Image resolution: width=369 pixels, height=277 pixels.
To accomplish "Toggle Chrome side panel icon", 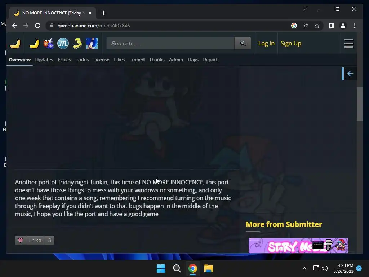I will [332, 26].
